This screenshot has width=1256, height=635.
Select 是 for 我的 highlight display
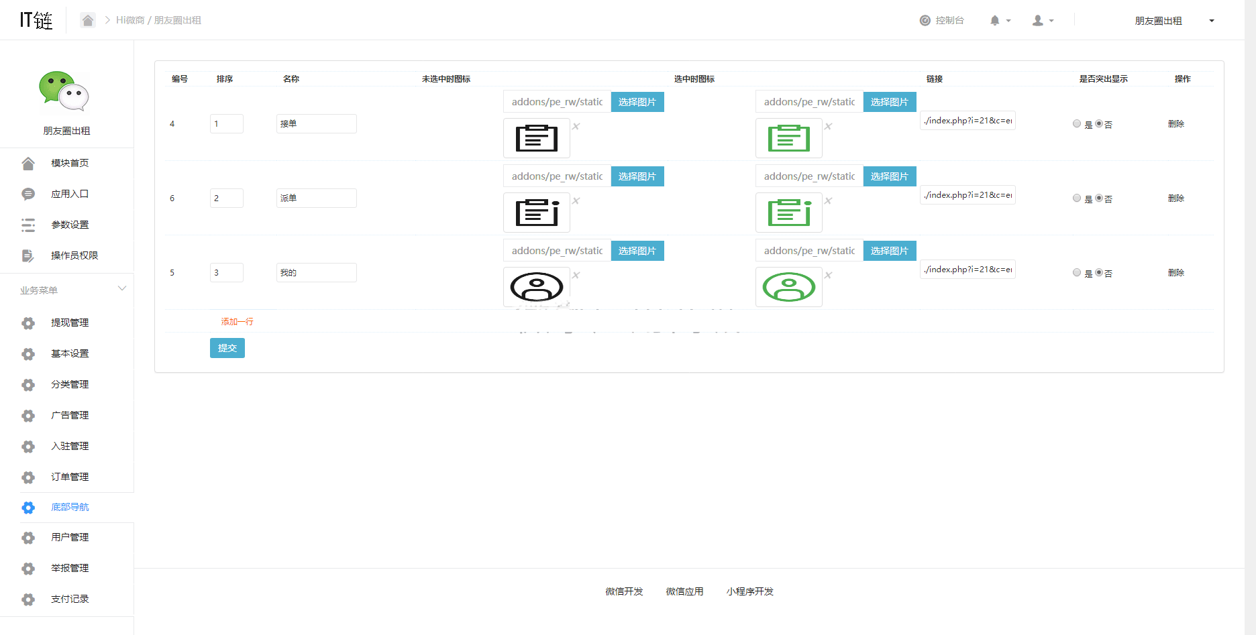(1077, 272)
